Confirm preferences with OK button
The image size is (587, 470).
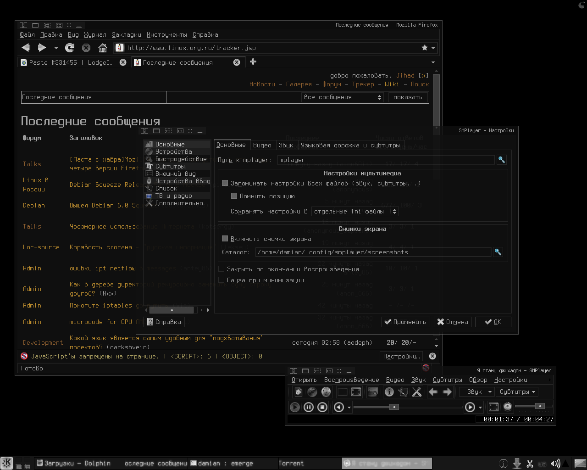tap(493, 322)
